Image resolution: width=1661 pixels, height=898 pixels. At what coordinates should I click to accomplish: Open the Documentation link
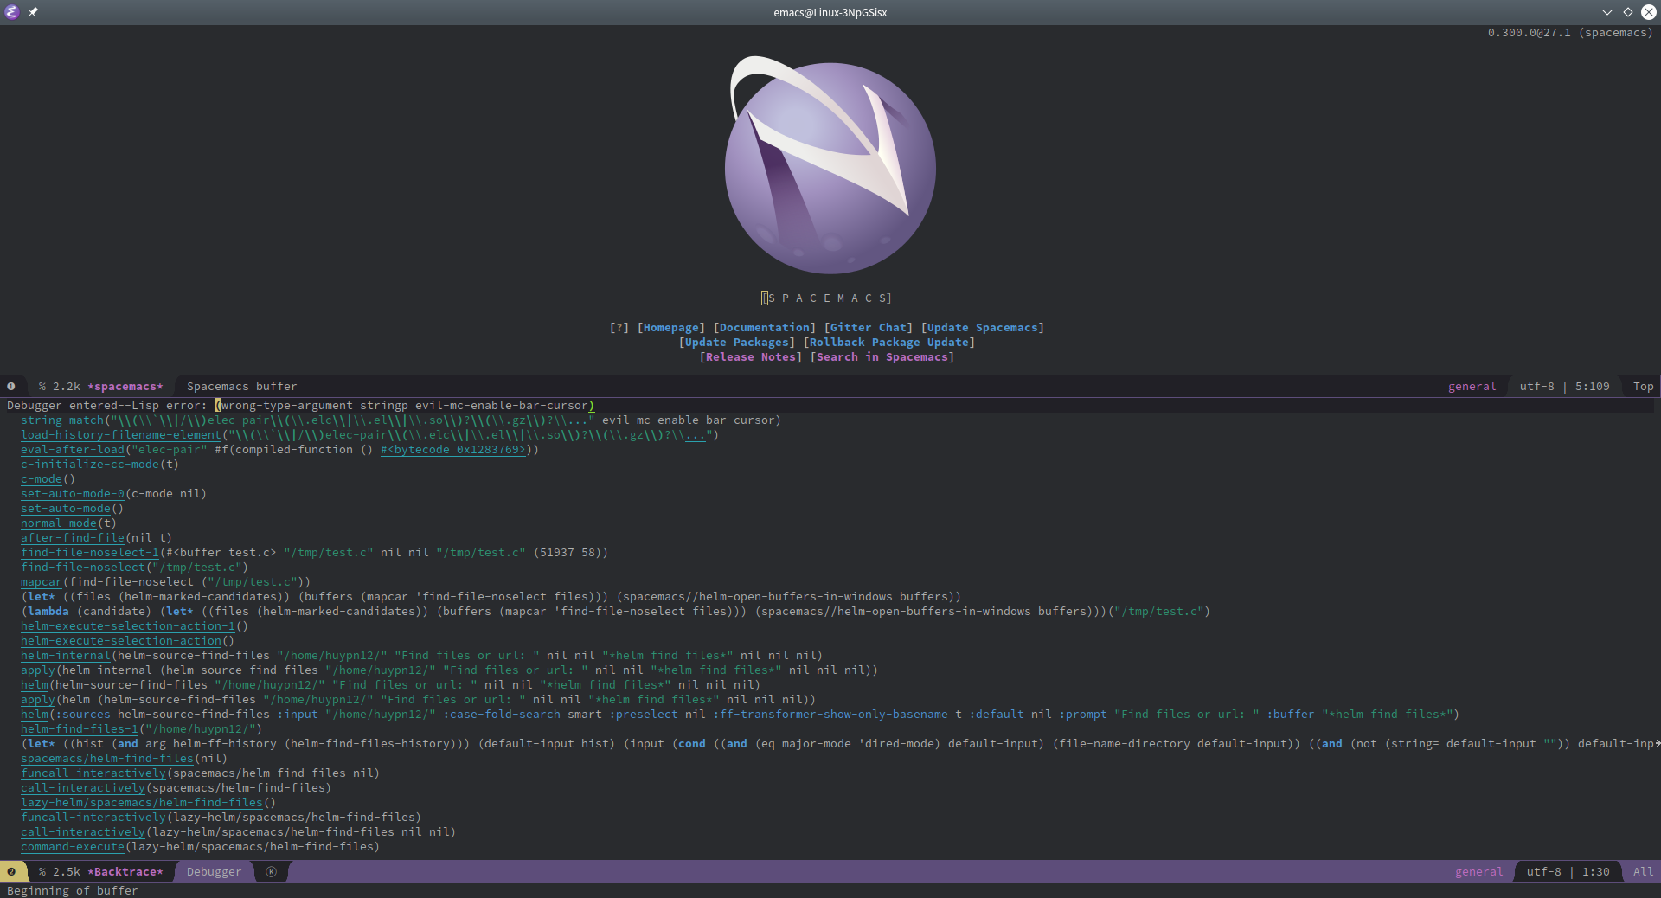point(763,327)
